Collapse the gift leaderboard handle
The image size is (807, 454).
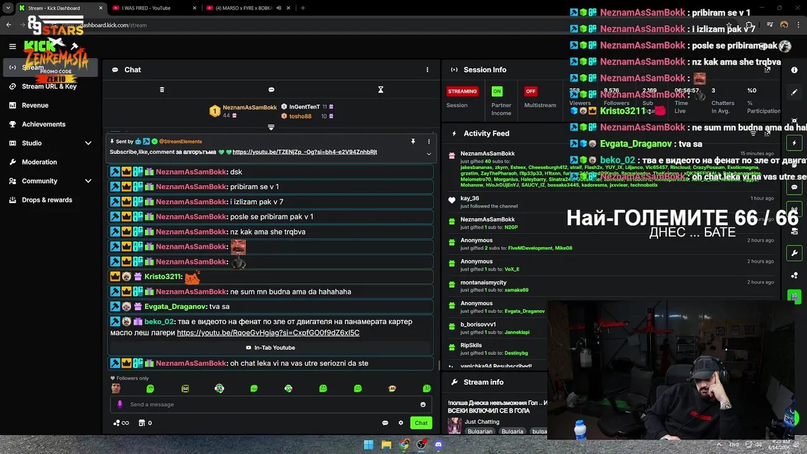pos(271,127)
